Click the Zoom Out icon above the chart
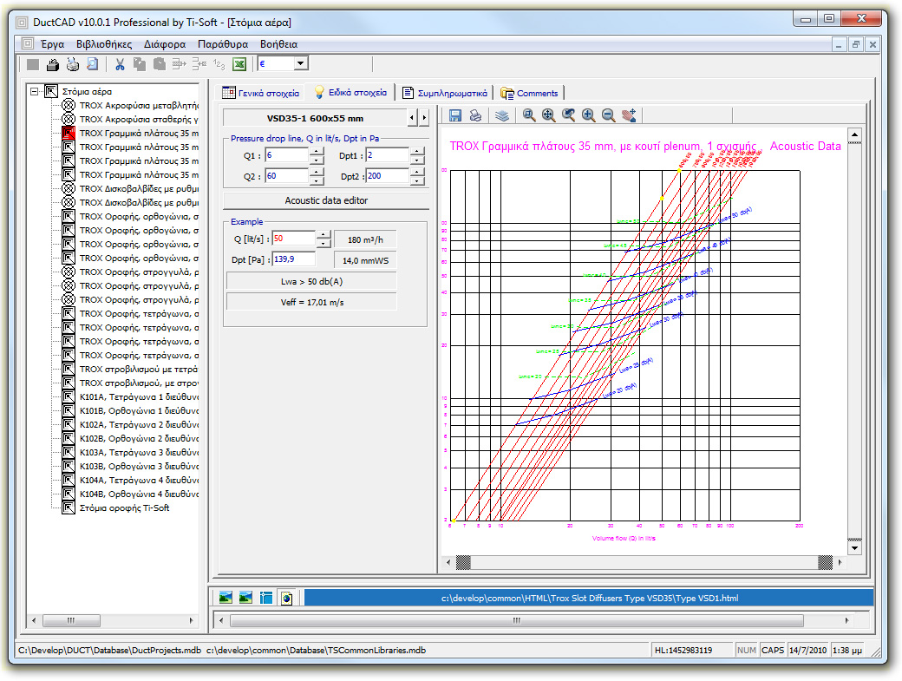This screenshot has width=902, height=681. tap(608, 115)
